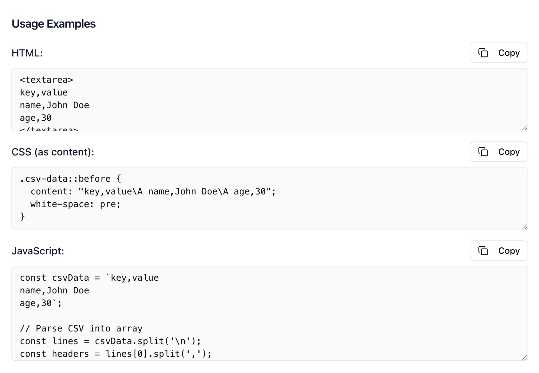Click the white-space: pre line in CSS block
Viewport: 539px width, 373px height.
click(x=75, y=204)
